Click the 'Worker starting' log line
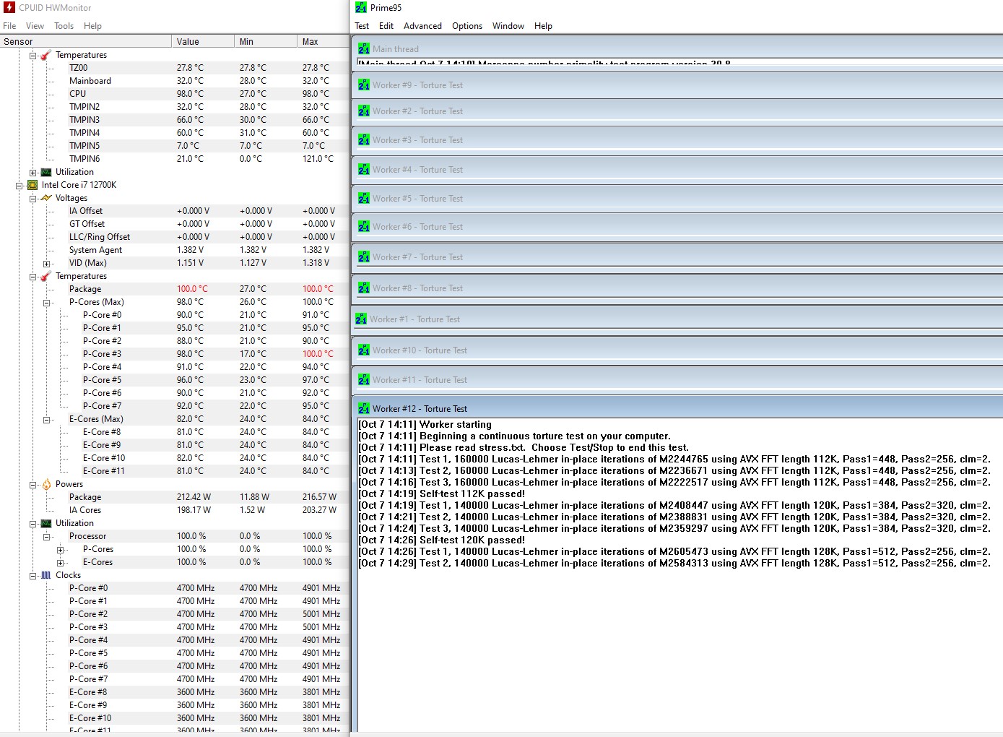Screen dimensions: 1003x737 (425, 425)
